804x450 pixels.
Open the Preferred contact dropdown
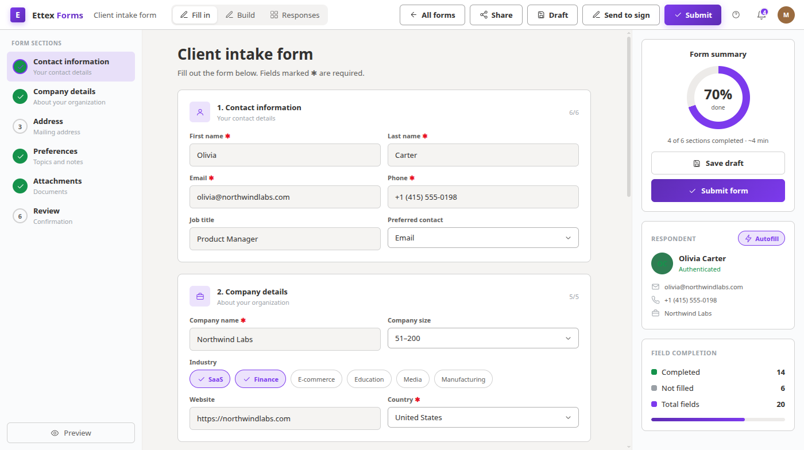coord(483,238)
